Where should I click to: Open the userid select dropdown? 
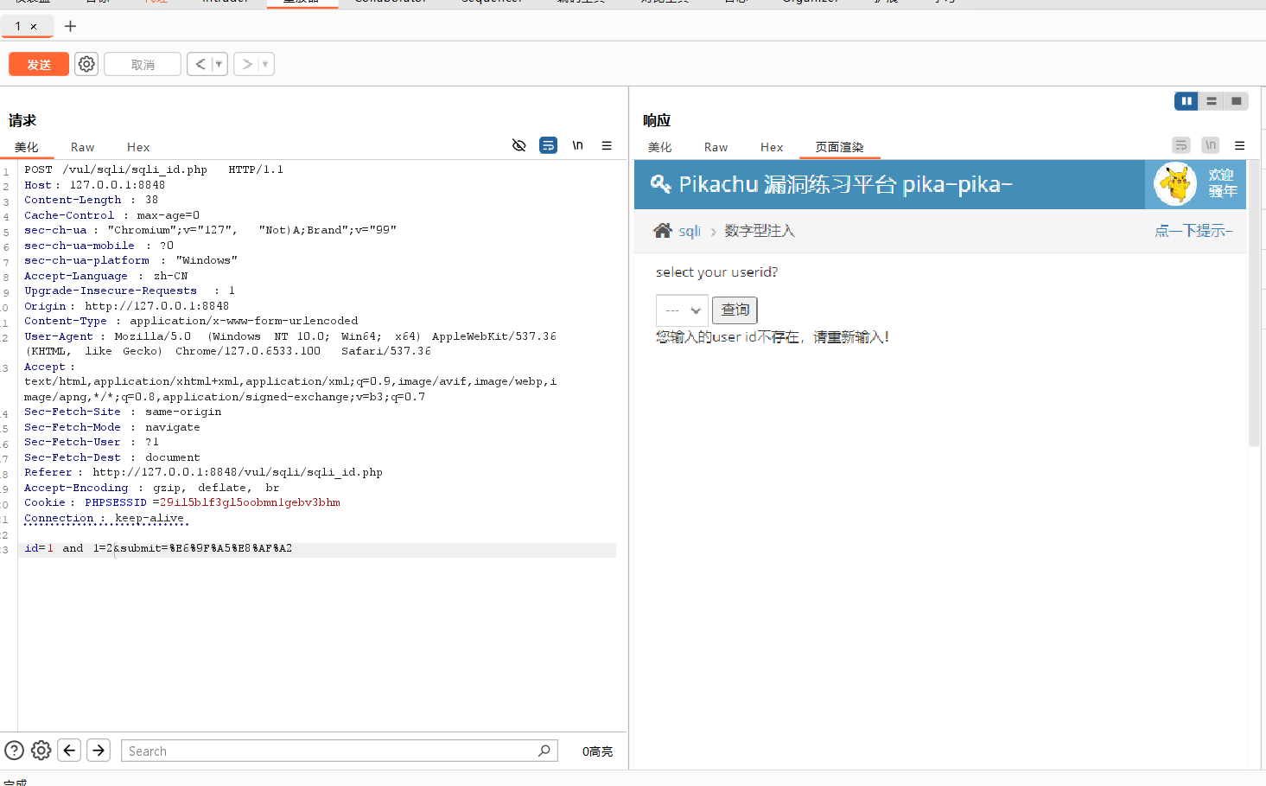pos(682,310)
